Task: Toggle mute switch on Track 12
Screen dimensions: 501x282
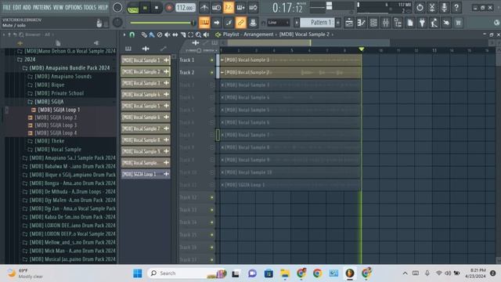Action: coord(211,197)
